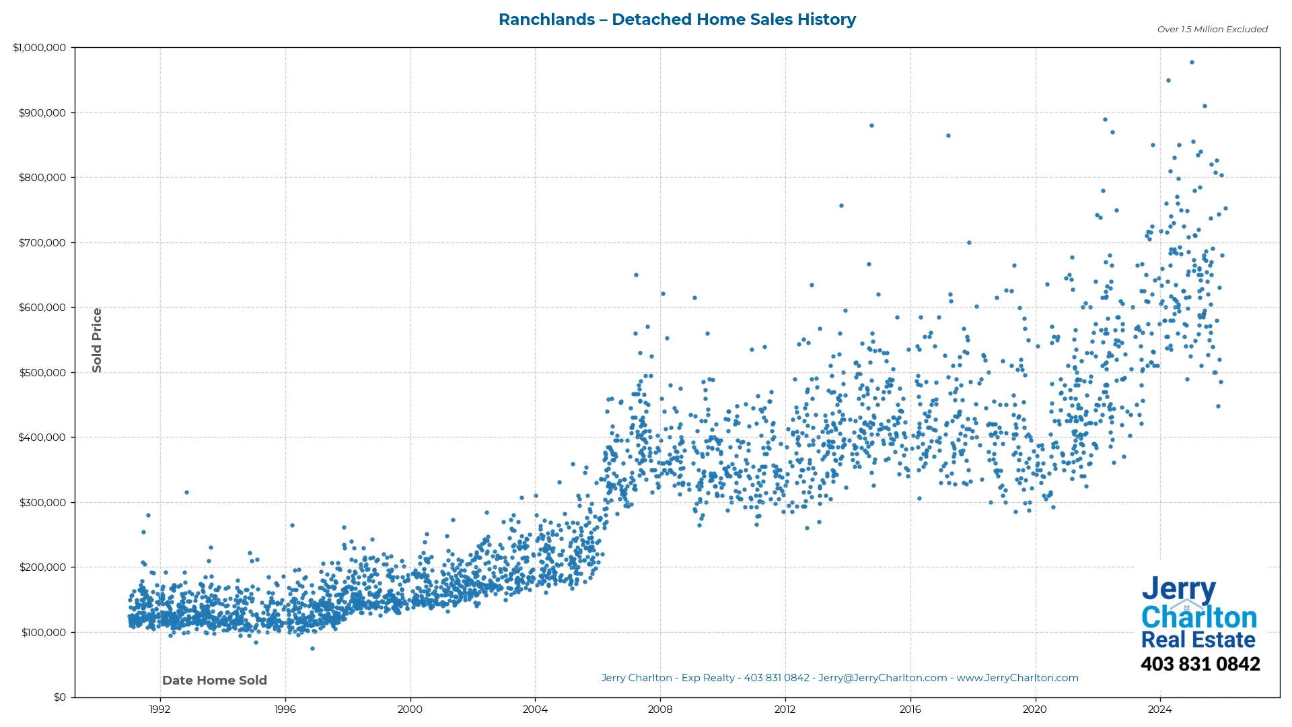Click the phone number 403 831 0842
The height and width of the screenshot is (727, 1292).
pyautogui.click(x=1201, y=664)
